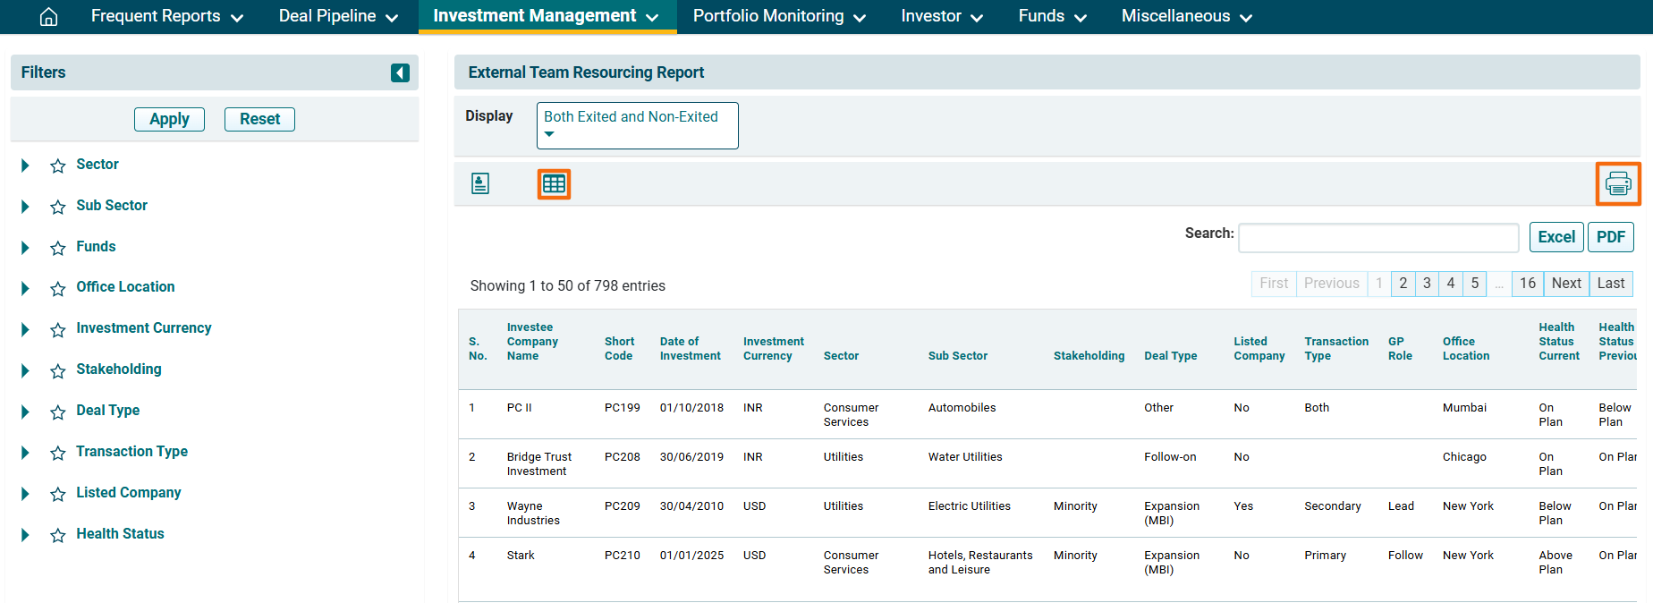Image resolution: width=1653 pixels, height=603 pixels.
Task: Click the Home icon in navigation bar
Action: 49,17
